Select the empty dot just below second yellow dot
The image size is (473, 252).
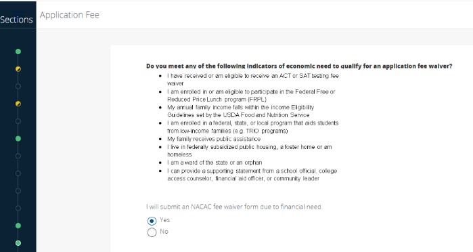point(18,121)
